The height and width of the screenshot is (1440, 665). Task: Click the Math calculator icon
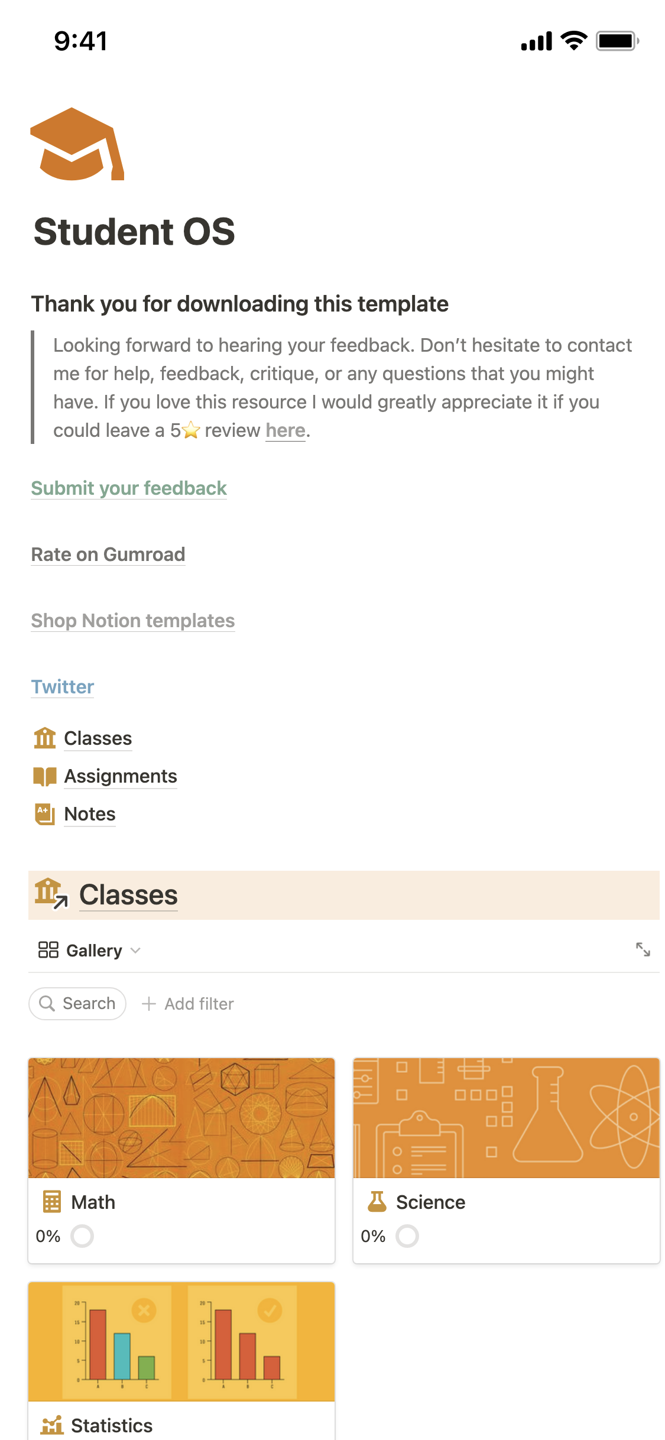tap(52, 1202)
